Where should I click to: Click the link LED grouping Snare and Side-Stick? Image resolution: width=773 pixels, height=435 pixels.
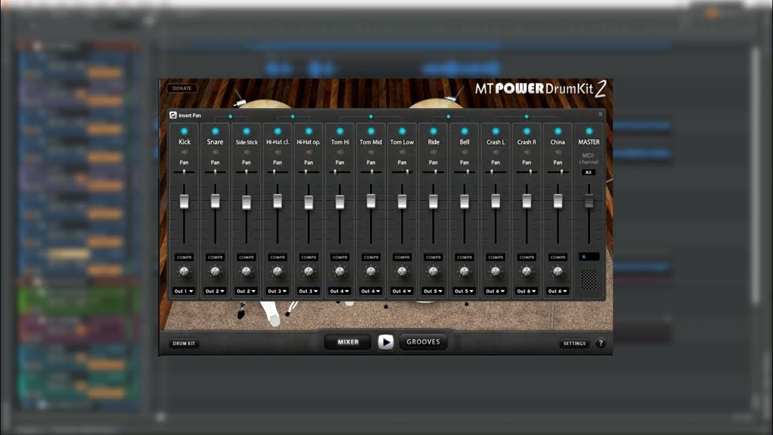(x=230, y=117)
